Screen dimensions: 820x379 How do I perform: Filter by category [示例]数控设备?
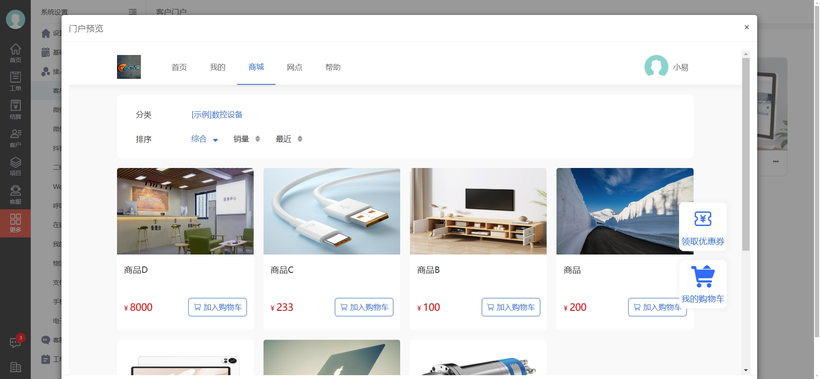click(217, 115)
